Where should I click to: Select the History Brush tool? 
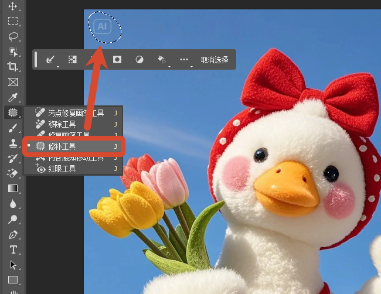(x=13, y=158)
